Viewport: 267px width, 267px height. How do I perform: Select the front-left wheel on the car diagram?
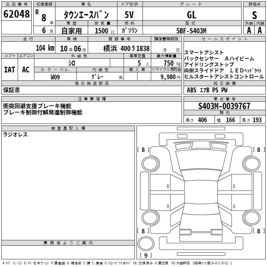click(x=150, y=164)
